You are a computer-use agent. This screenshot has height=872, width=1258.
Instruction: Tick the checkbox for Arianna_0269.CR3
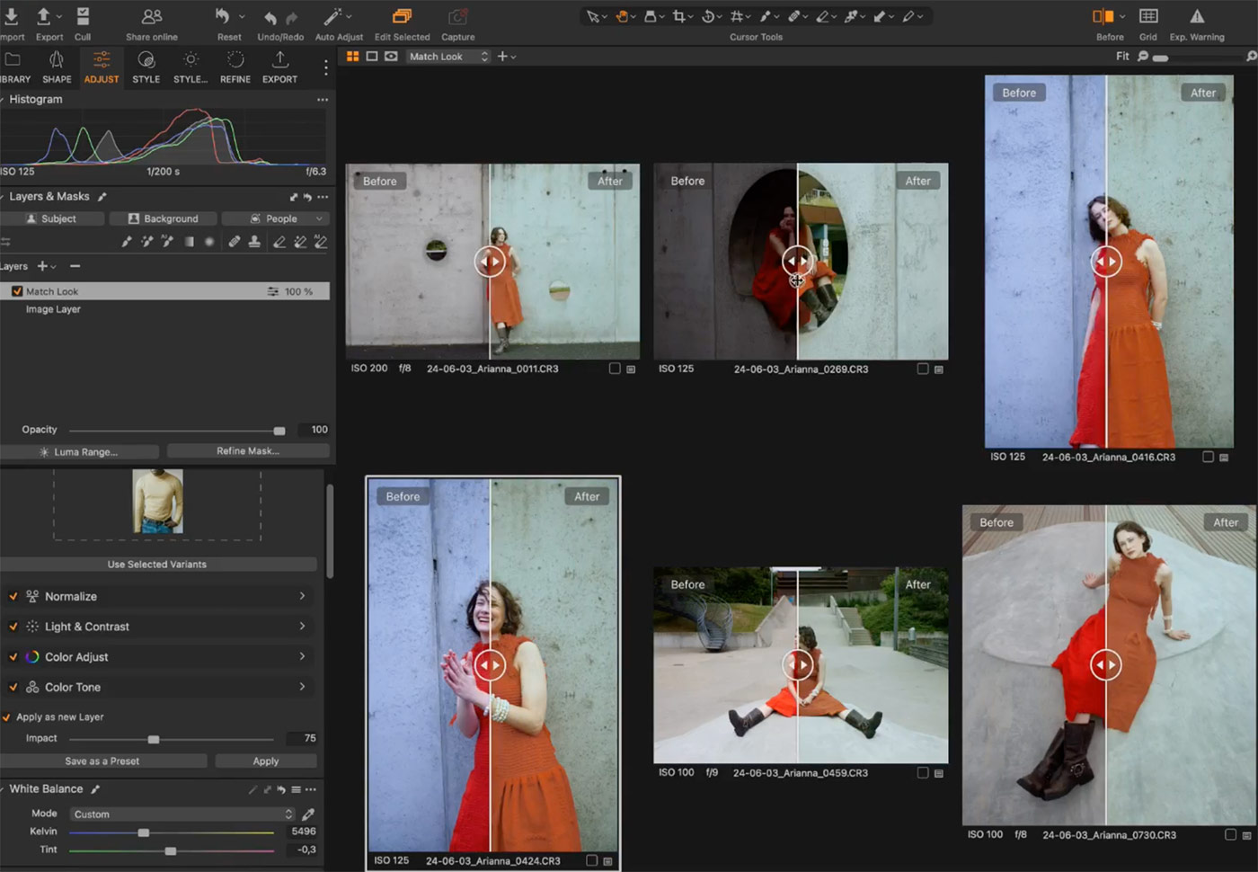point(922,369)
